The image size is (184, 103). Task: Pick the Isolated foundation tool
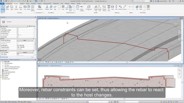point(47,8)
